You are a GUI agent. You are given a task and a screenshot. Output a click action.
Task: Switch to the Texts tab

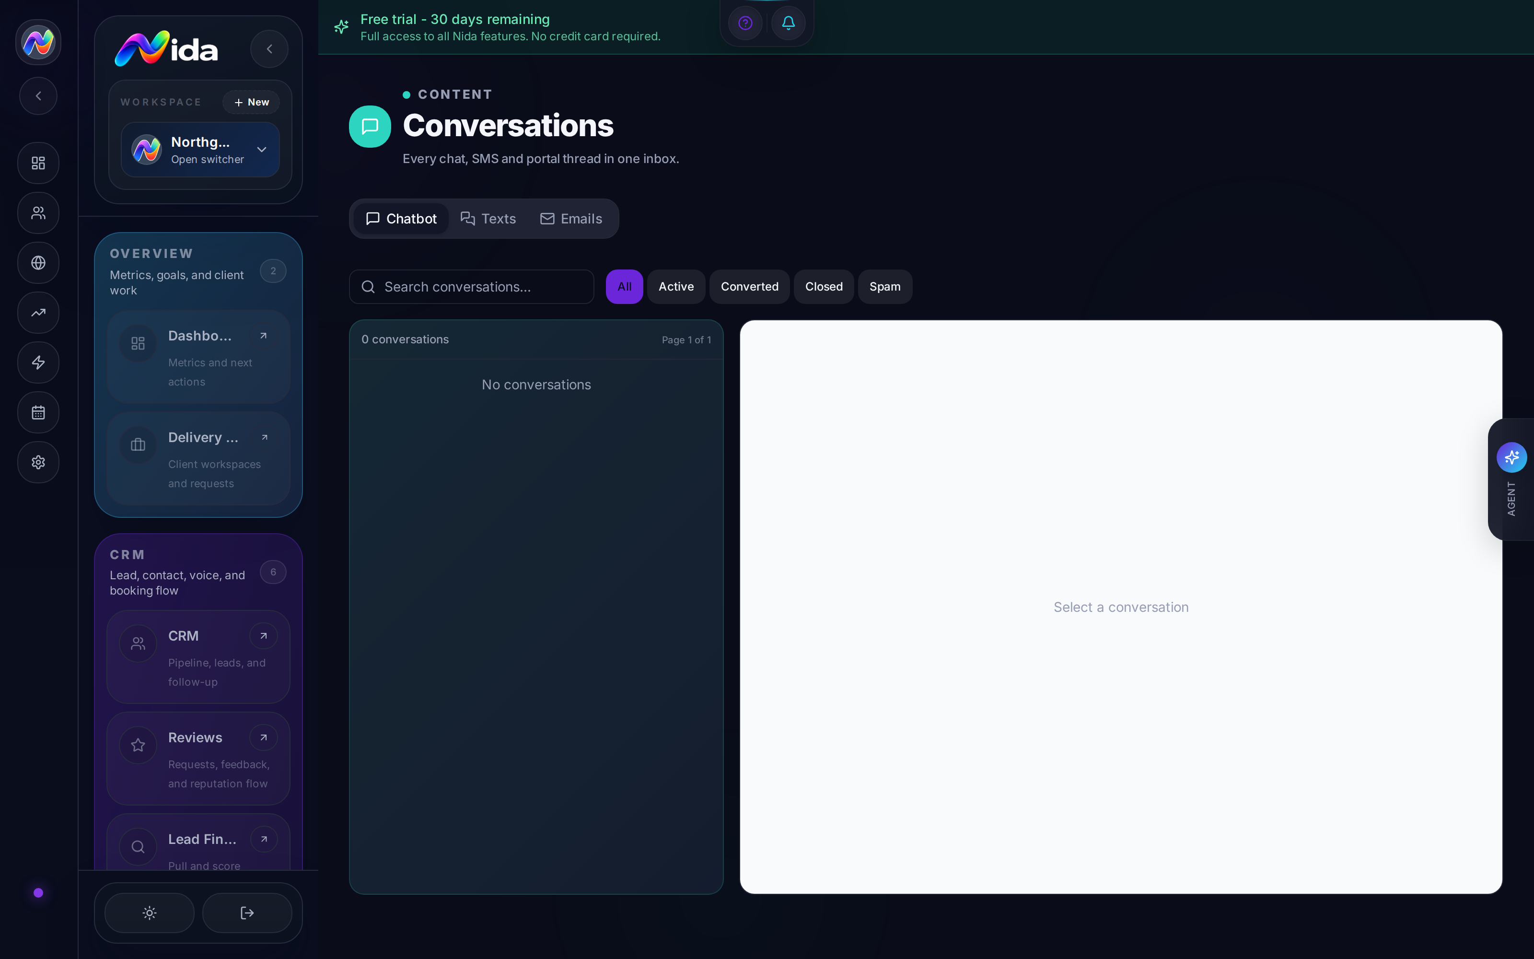[x=488, y=219]
